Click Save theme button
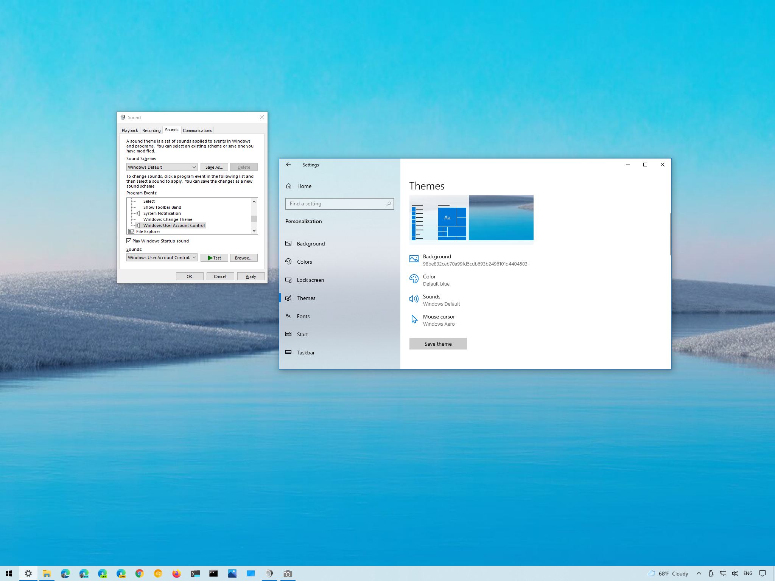Image resolution: width=775 pixels, height=581 pixels. pyautogui.click(x=438, y=343)
